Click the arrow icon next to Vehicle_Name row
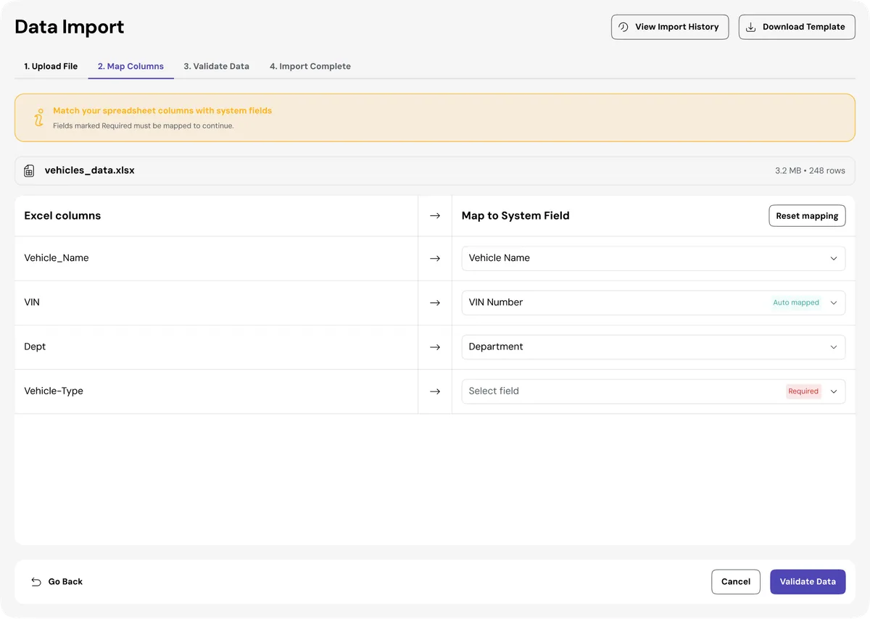This screenshot has width=870, height=619. (435, 258)
